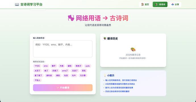This screenshot has width=196, height=102.
Task: Click the 分享 share button
Action: click(x=175, y=5)
